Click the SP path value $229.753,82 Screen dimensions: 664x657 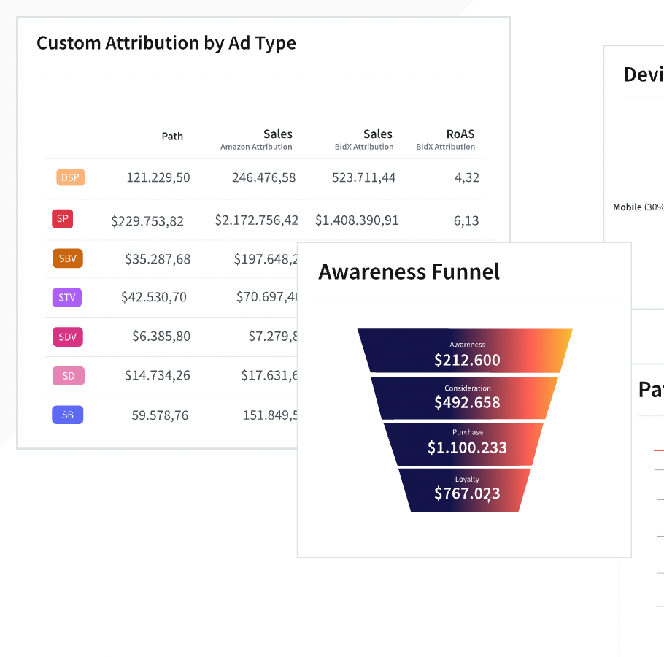click(x=147, y=221)
